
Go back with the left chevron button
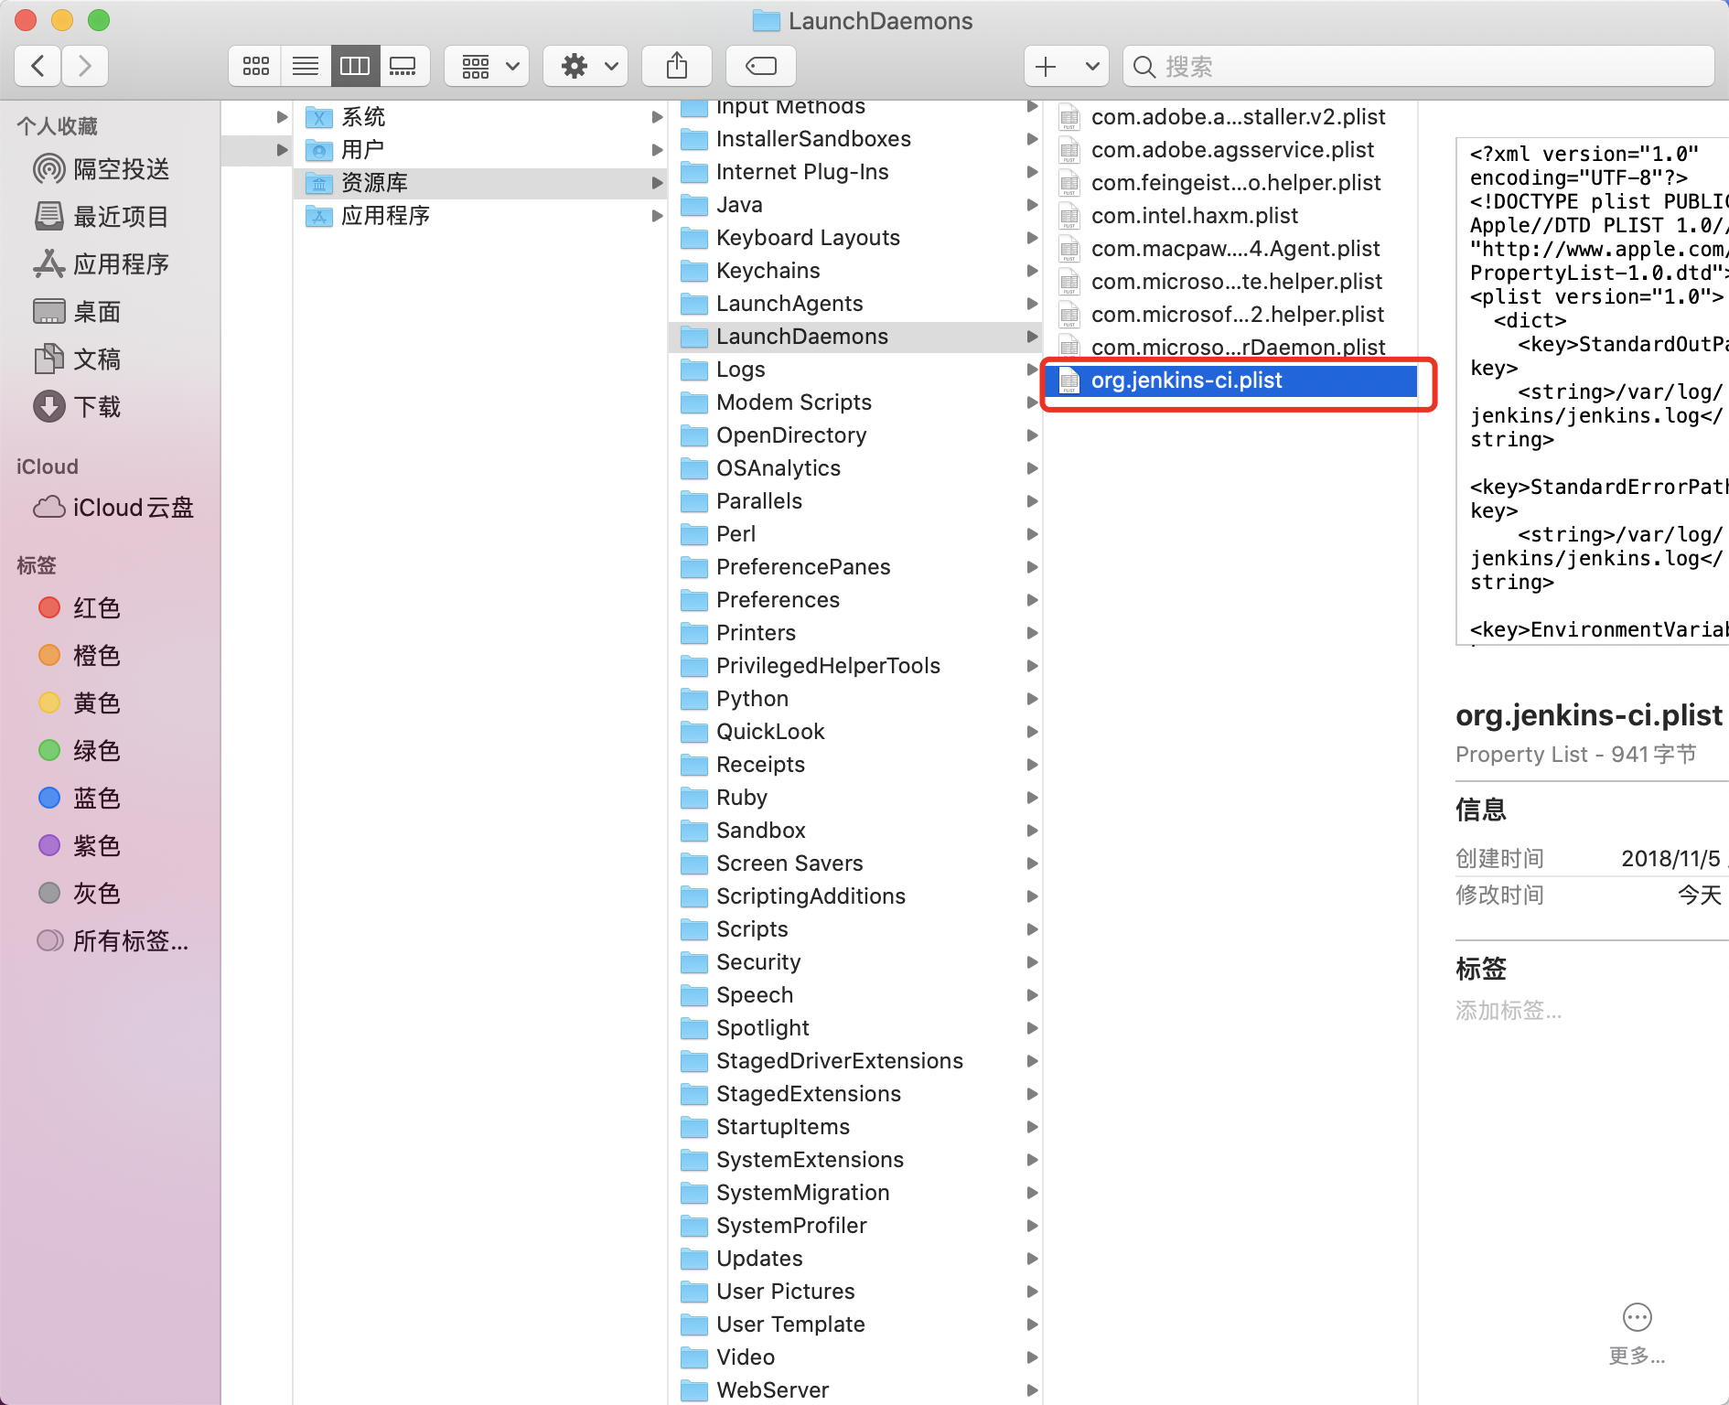pyautogui.click(x=38, y=66)
